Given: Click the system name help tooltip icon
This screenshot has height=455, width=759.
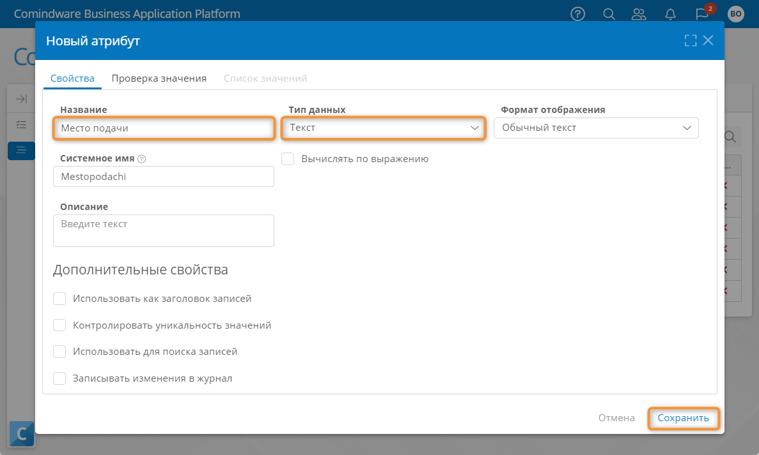Looking at the screenshot, I should tap(142, 159).
